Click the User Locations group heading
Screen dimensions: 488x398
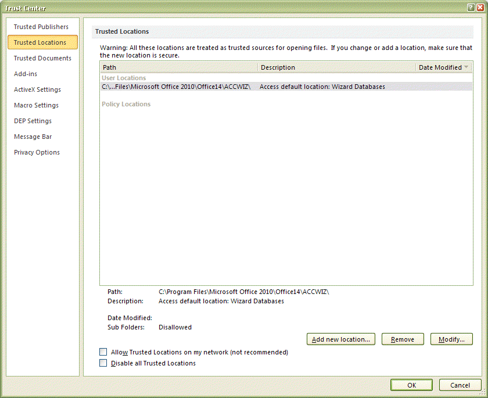point(124,78)
